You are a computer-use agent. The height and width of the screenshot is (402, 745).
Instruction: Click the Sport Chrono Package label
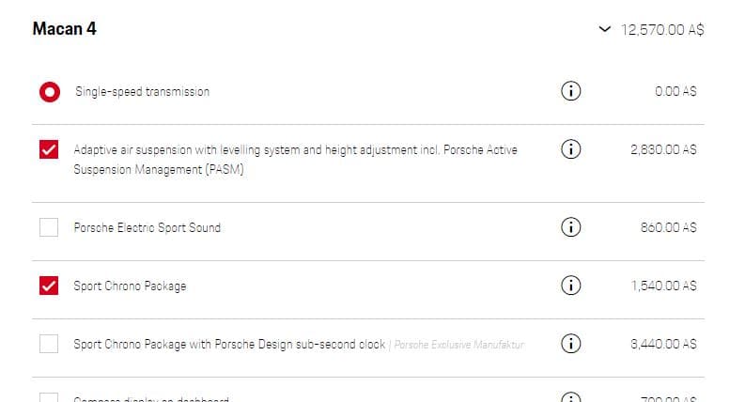coord(130,286)
